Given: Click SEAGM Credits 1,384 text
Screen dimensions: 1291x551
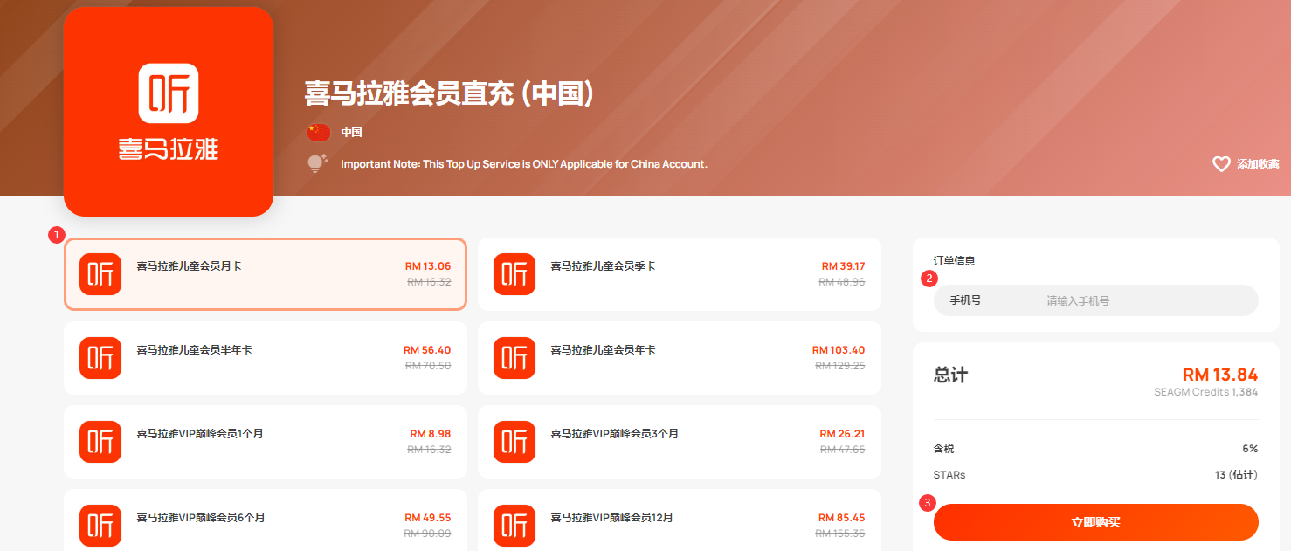Looking at the screenshot, I should click(1206, 393).
